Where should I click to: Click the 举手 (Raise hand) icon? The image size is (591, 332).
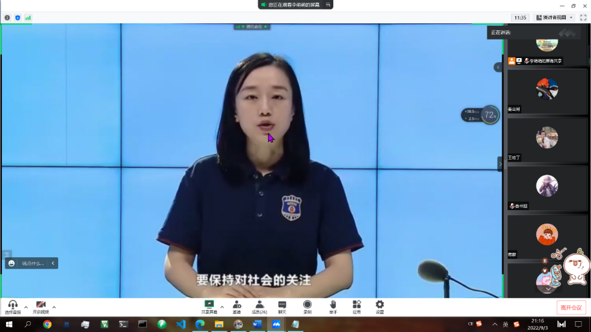(x=333, y=306)
